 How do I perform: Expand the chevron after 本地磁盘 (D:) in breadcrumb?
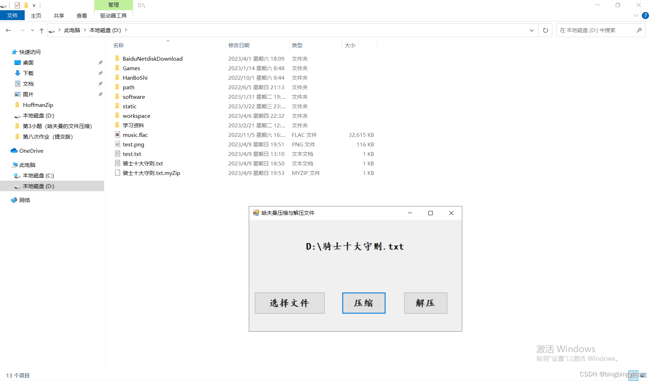pyautogui.click(x=126, y=30)
